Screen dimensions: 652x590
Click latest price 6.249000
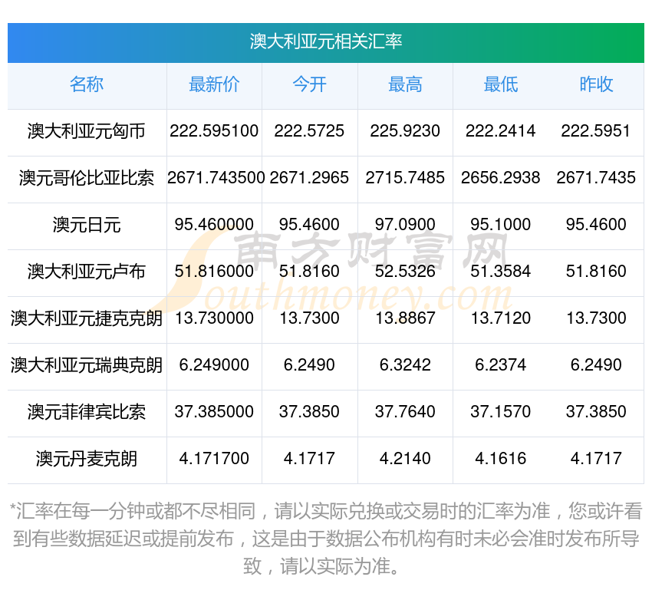(214, 365)
